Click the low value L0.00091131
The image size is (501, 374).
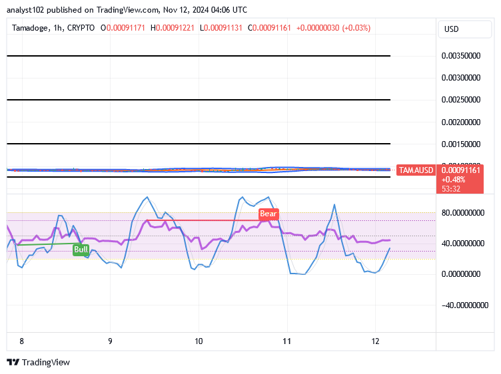pos(221,28)
